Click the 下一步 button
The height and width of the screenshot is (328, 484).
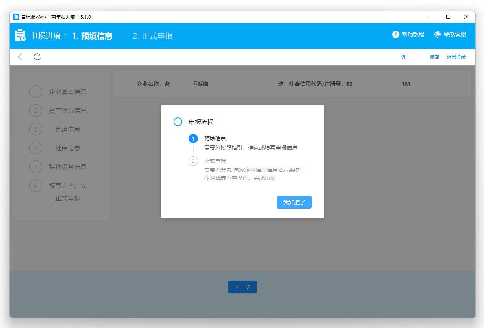[242, 287]
